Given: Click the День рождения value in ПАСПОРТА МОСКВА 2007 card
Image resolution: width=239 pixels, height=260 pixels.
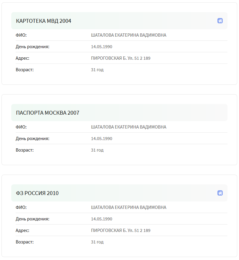Looking at the screenshot, I should click(101, 139).
